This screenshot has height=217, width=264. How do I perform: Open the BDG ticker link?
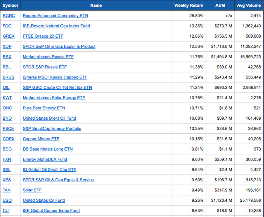pos(7,149)
